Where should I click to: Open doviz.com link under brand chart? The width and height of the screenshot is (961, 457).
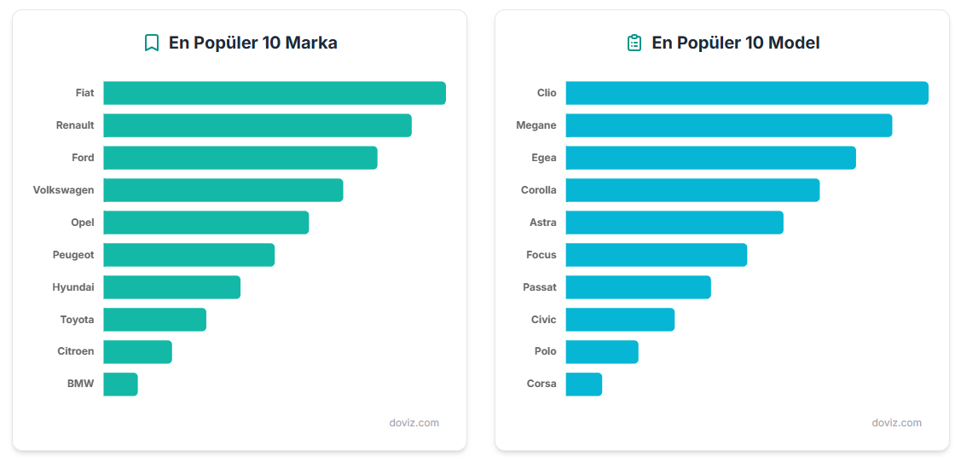pyautogui.click(x=414, y=423)
